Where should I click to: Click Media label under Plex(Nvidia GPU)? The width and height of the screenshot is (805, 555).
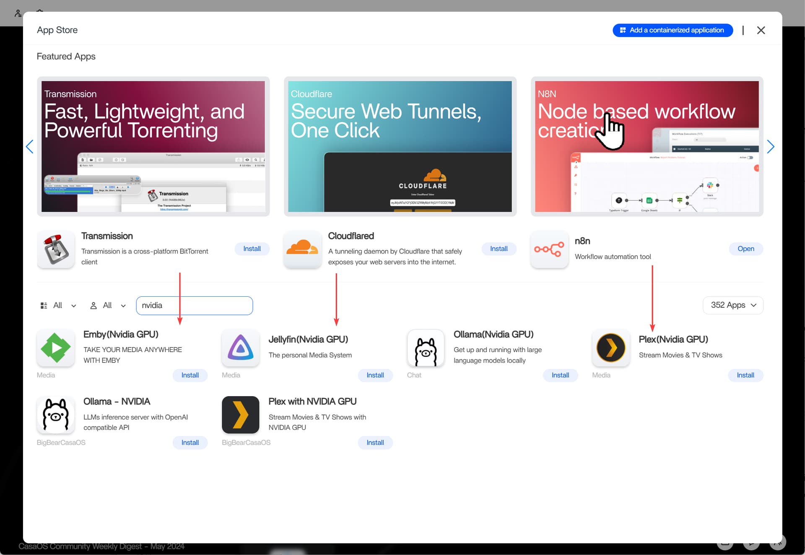click(x=601, y=375)
